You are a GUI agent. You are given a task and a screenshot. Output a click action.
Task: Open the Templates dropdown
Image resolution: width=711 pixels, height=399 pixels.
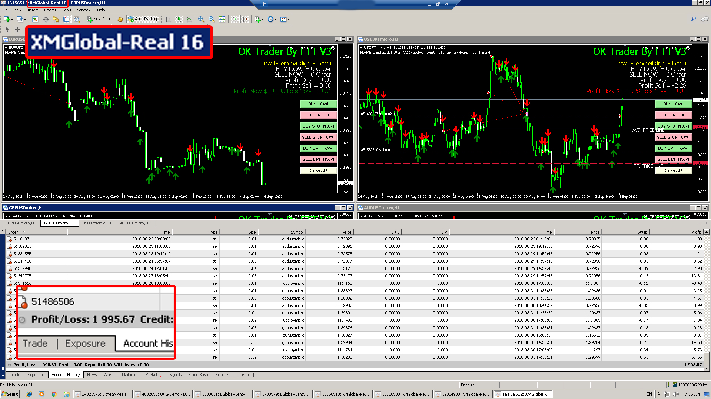click(285, 19)
